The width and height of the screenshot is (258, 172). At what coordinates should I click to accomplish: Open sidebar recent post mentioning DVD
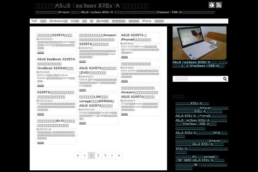(201, 135)
